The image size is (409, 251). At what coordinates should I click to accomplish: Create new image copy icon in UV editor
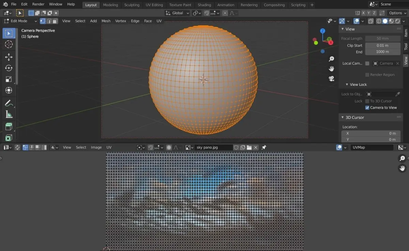[243, 147]
